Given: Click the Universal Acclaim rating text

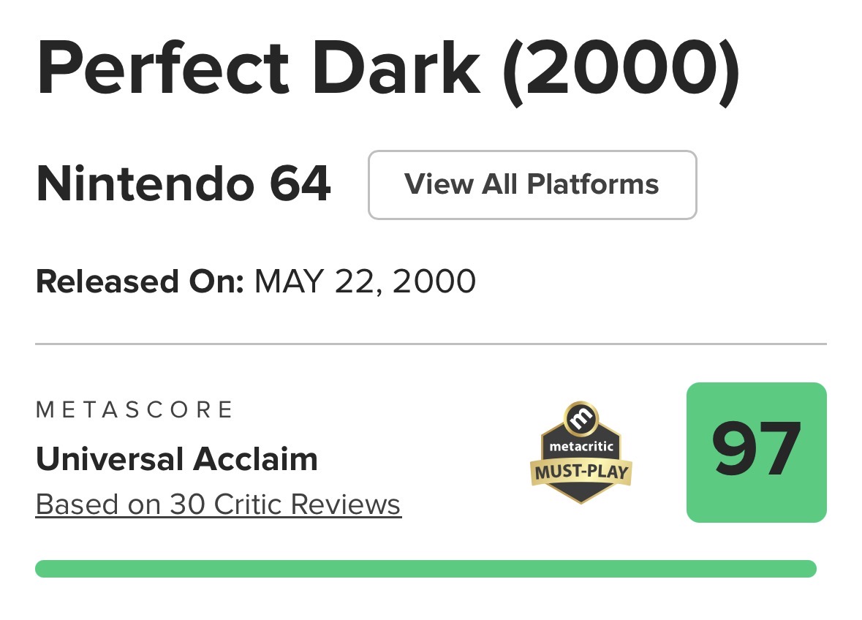Looking at the screenshot, I should click(177, 459).
